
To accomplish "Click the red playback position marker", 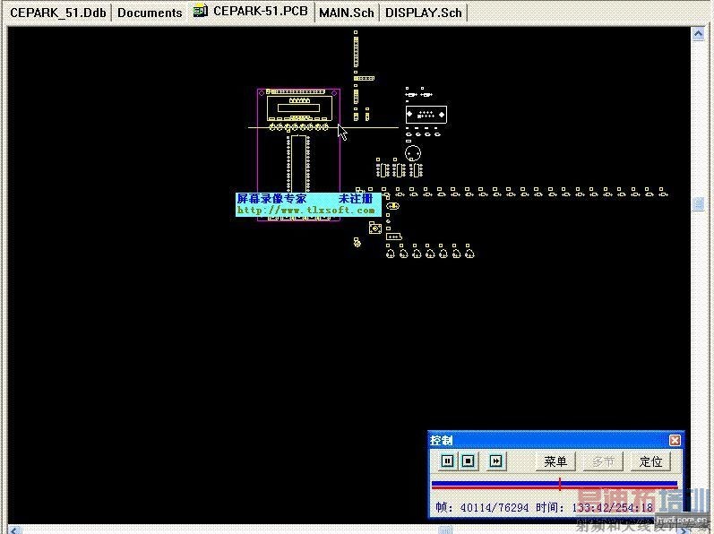I will coord(560,485).
